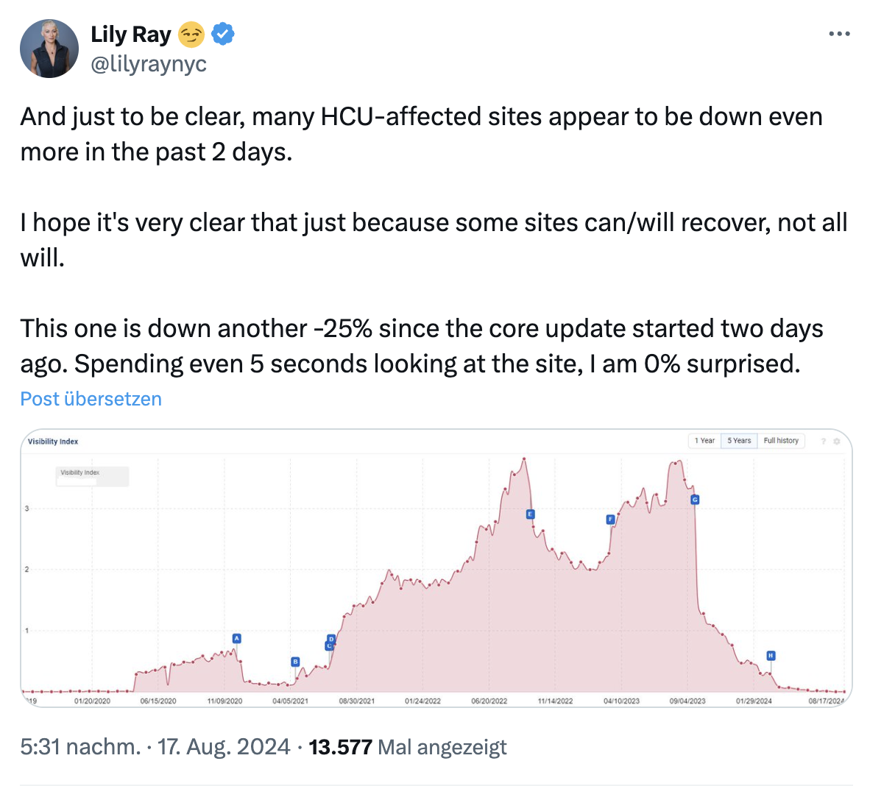The height and width of the screenshot is (786, 870).
Task: Toggle the 5 Years range selection
Action: [739, 440]
